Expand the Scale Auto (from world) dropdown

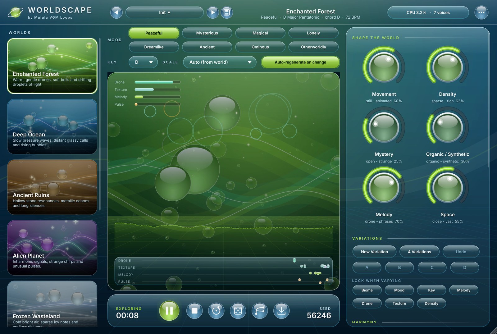pos(220,62)
